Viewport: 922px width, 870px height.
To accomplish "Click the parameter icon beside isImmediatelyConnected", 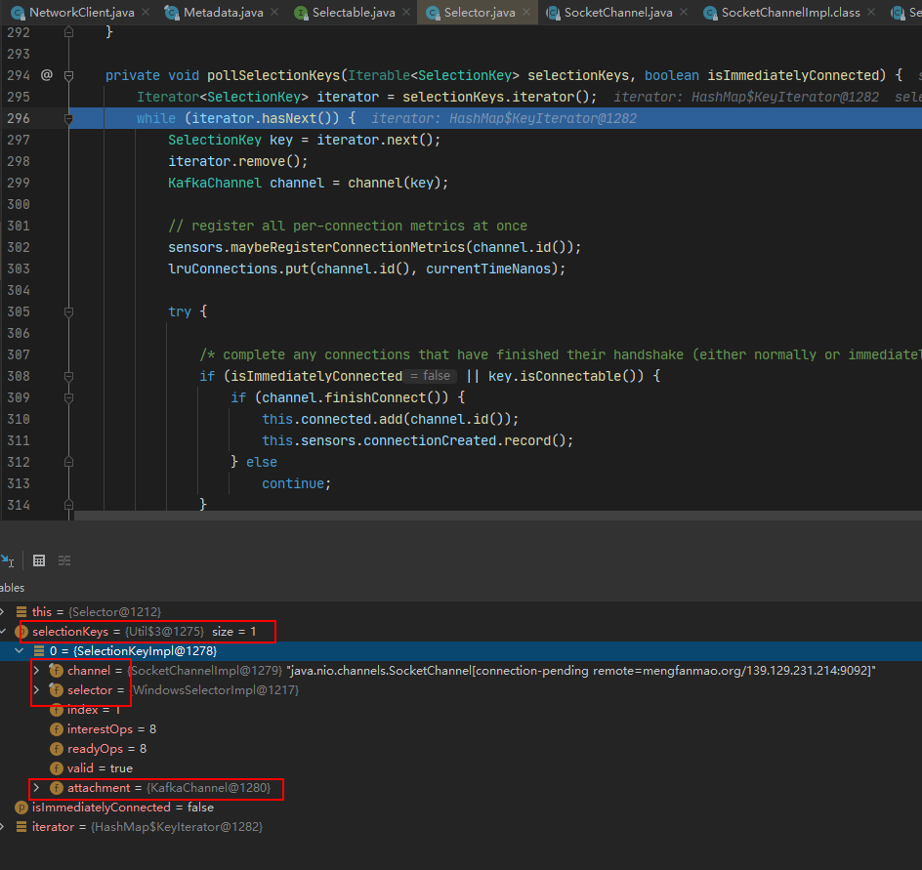I will pyautogui.click(x=21, y=808).
